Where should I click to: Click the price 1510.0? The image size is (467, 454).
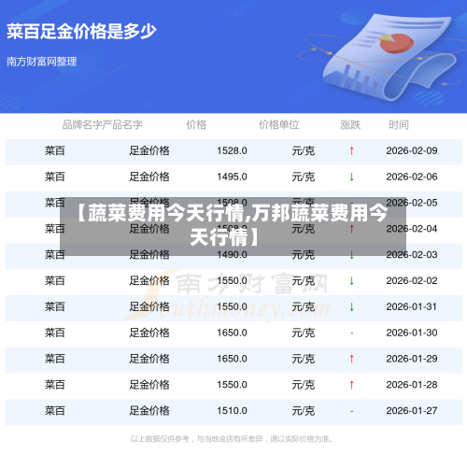[x=232, y=411]
